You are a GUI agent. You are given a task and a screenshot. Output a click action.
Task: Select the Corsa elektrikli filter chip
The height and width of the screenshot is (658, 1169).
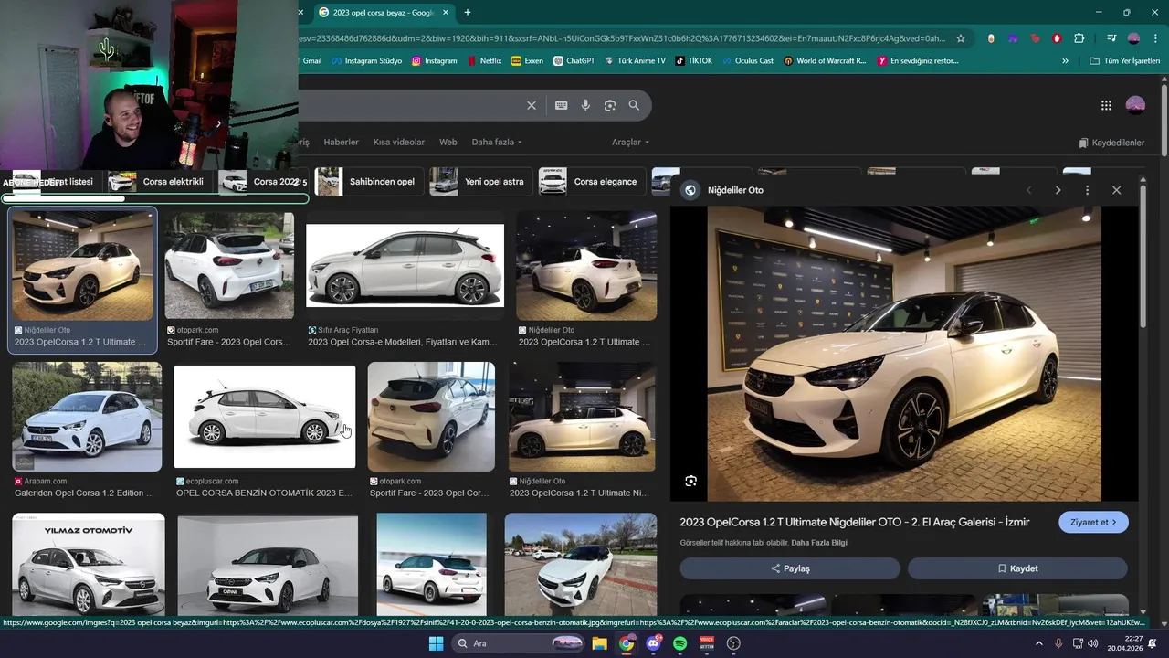coord(157,181)
